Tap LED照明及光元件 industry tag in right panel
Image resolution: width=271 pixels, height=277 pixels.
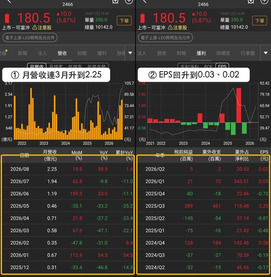click(165, 37)
